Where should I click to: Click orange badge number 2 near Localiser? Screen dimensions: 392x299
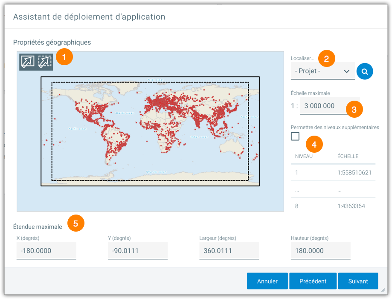coord(326,58)
